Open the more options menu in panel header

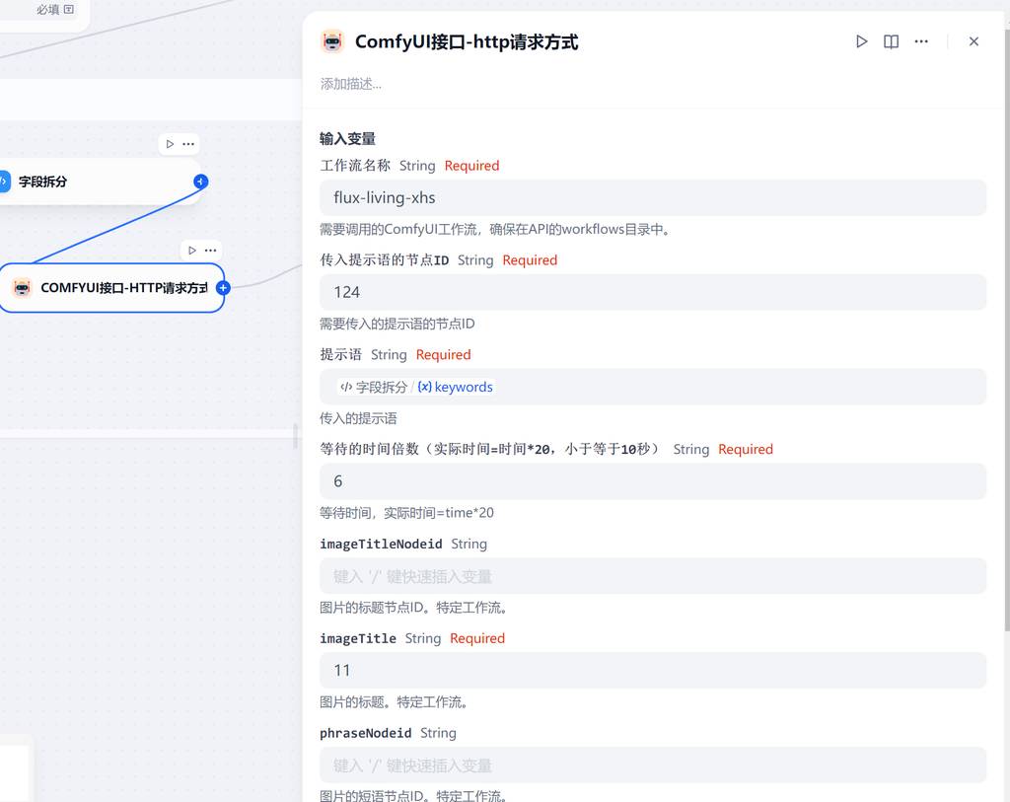tap(921, 41)
